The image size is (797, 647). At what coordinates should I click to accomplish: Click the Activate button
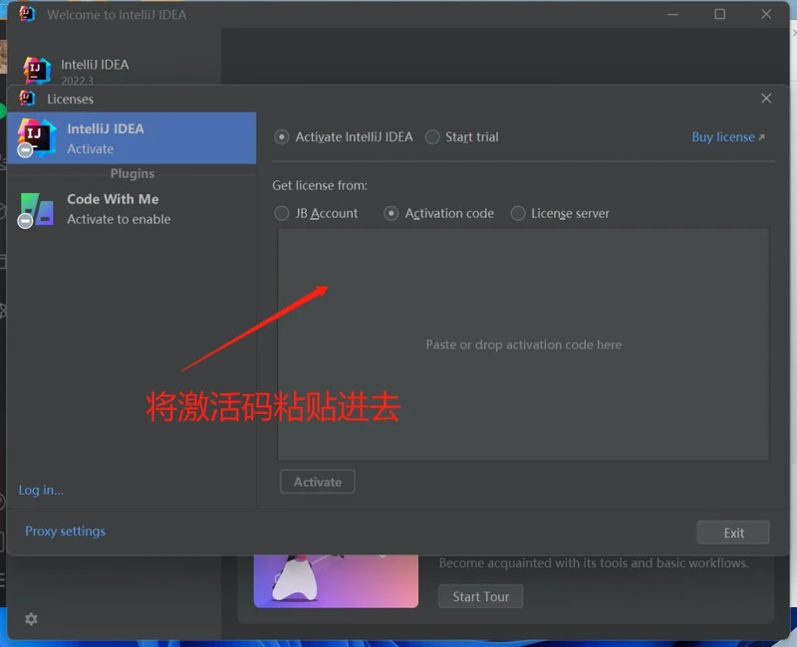click(317, 482)
